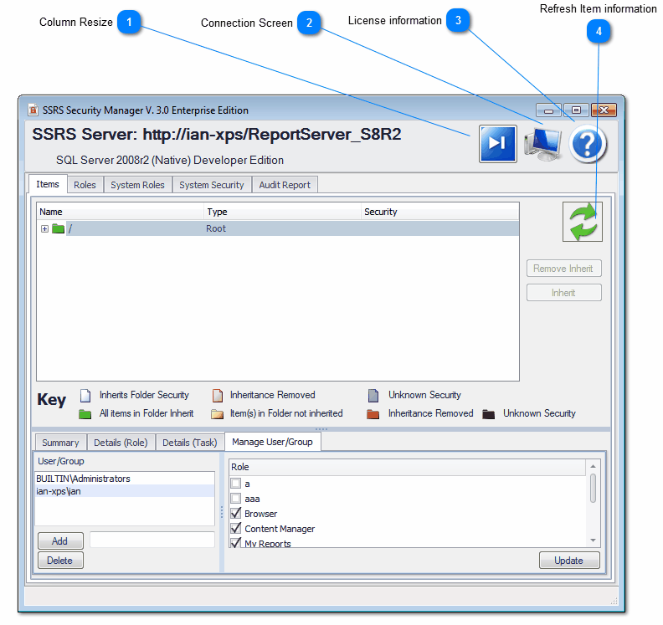Click the Remove Inherit button

(x=563, y=269)
